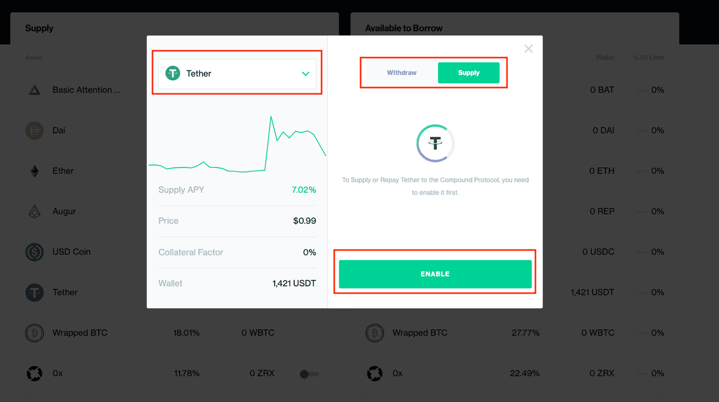The width and height of the screenshot is (719, 402).
Task: Click the Ether diamond icon
Action: [x=34, y=171]
